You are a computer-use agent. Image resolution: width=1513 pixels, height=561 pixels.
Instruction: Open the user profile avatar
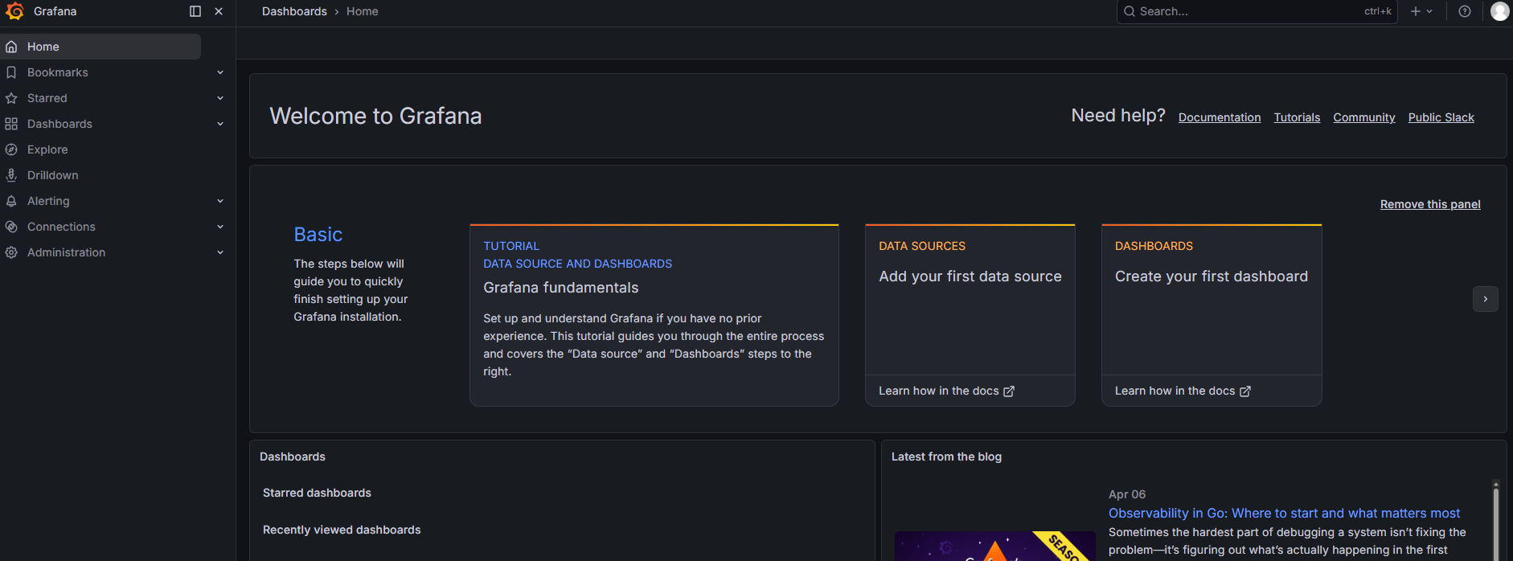(1499, 11)
